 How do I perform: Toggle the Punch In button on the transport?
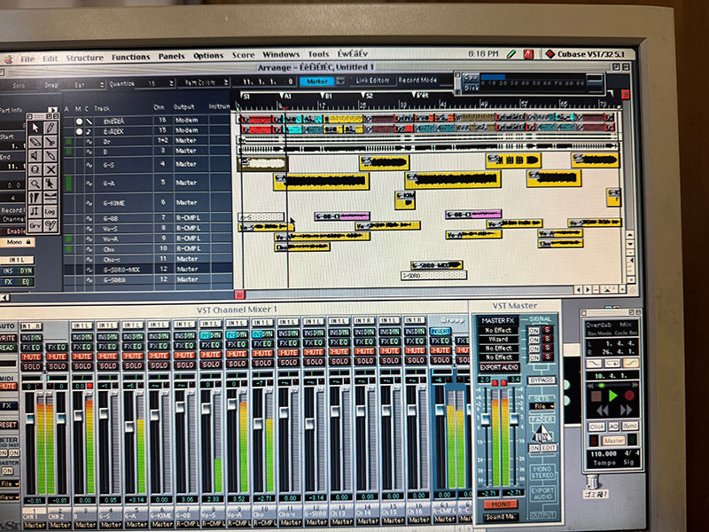tap(594, 364)
